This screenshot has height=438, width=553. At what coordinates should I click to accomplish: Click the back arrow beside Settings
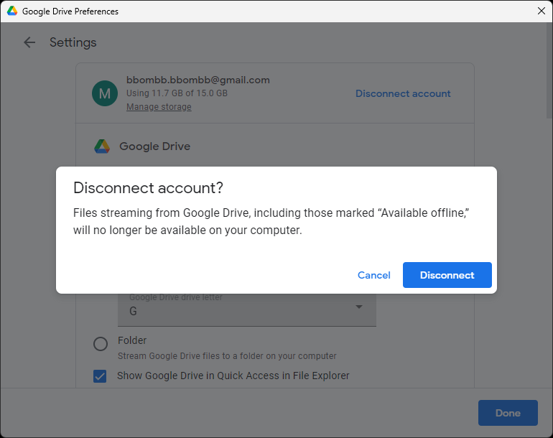point(29,42)
